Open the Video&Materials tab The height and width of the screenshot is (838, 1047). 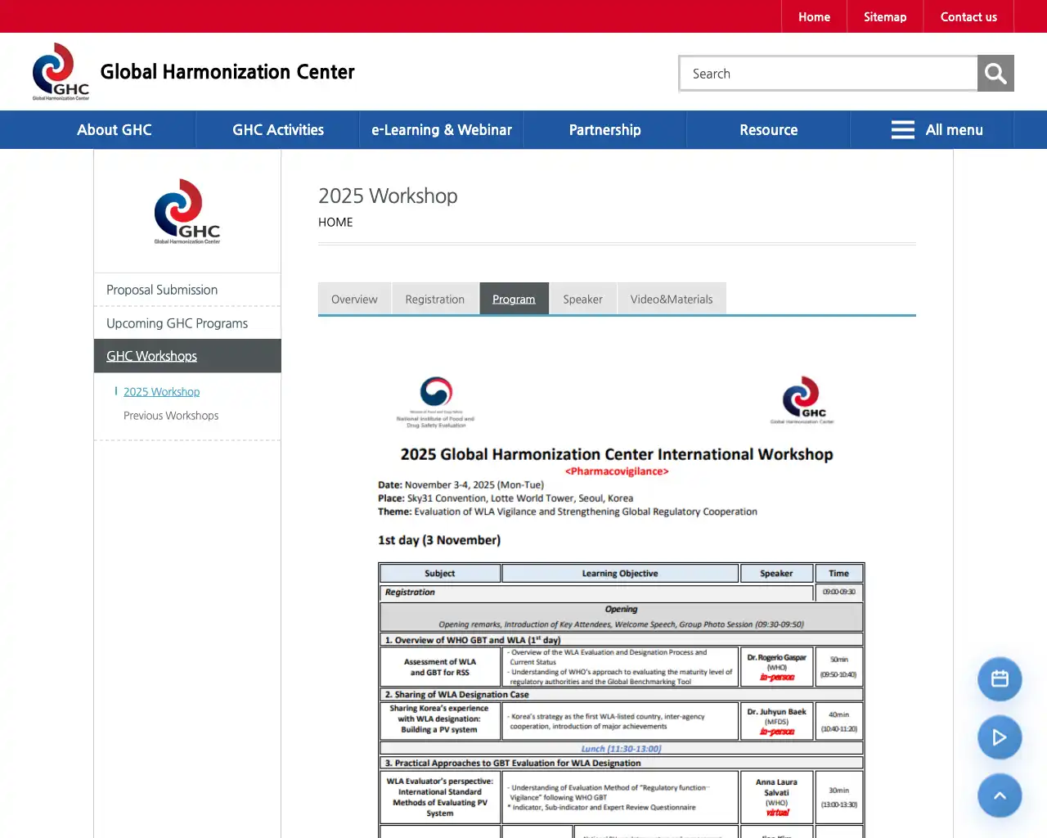(x=671, y=299)
